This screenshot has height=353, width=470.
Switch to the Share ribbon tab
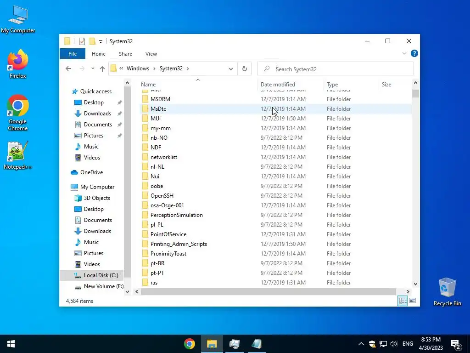coord(125,54)
